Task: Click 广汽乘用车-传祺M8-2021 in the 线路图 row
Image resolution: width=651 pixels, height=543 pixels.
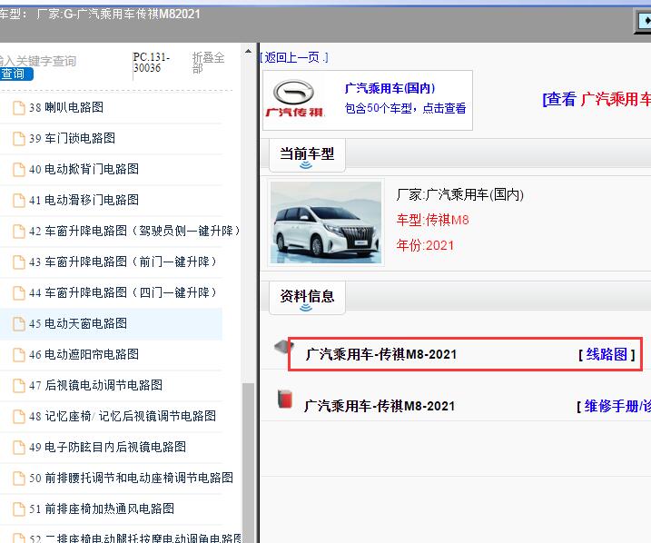Action: [x=381, y=354]
